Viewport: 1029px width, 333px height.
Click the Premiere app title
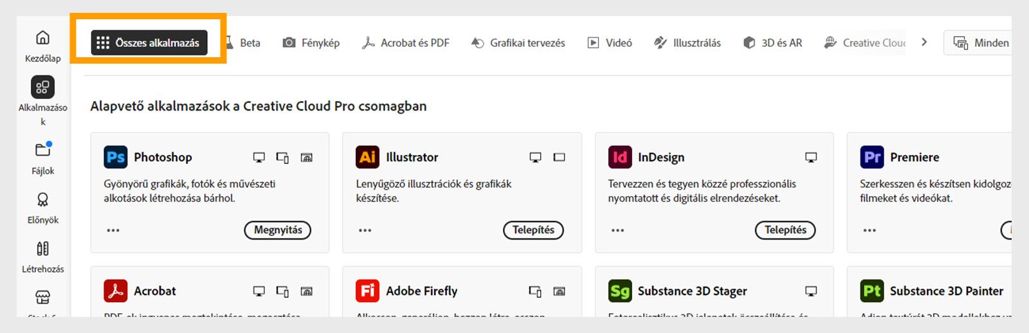pos(915,157)
